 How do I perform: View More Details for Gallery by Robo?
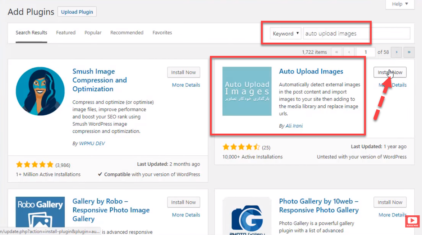tap(186, 215)
